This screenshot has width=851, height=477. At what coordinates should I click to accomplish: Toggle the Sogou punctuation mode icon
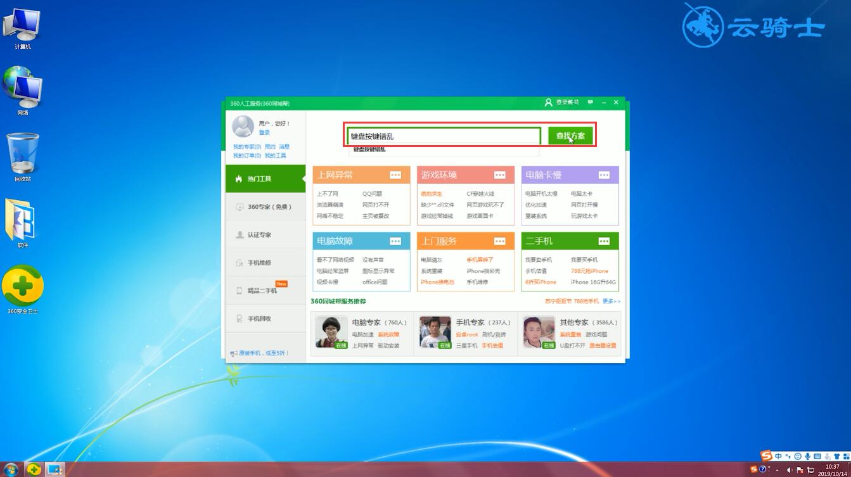(788, 456)
